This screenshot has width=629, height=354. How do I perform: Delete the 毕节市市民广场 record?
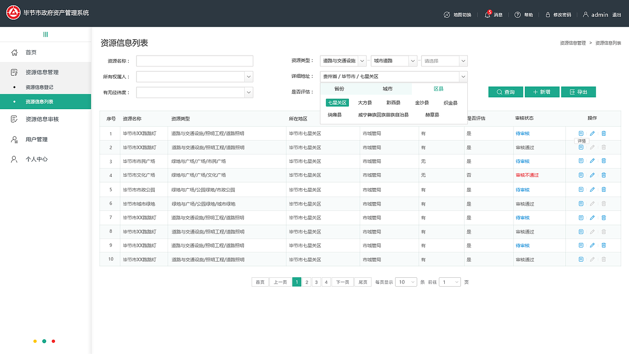click(x=604, y=161)
